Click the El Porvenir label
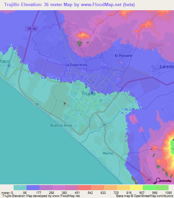Screen dimensions: 174x198 (x=124, y=56)
